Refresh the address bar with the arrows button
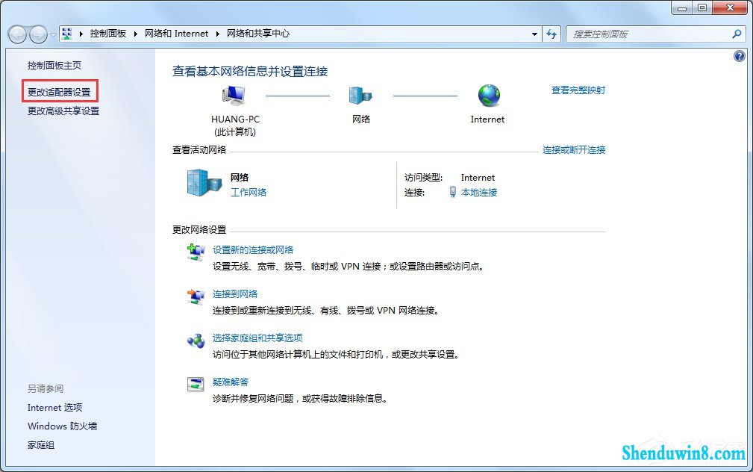Viewport: 753px width, 472px height. [x=552, y=34]
